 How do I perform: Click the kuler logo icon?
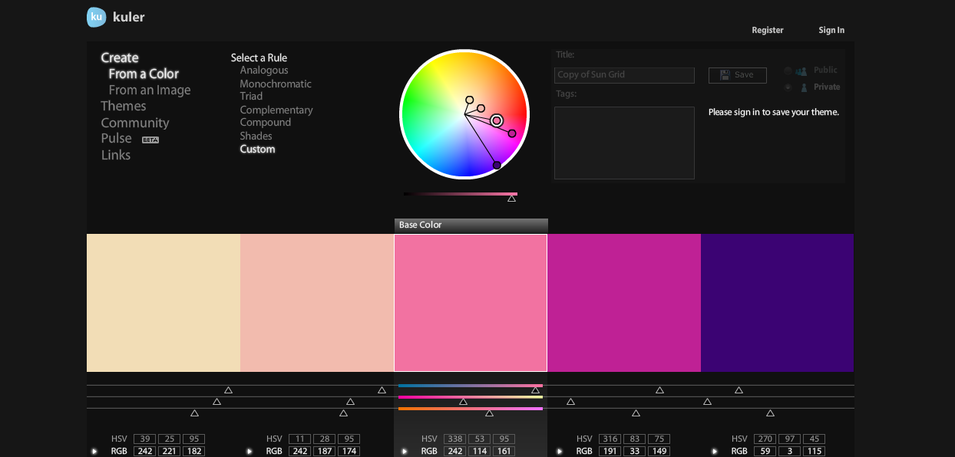point(97,17)
